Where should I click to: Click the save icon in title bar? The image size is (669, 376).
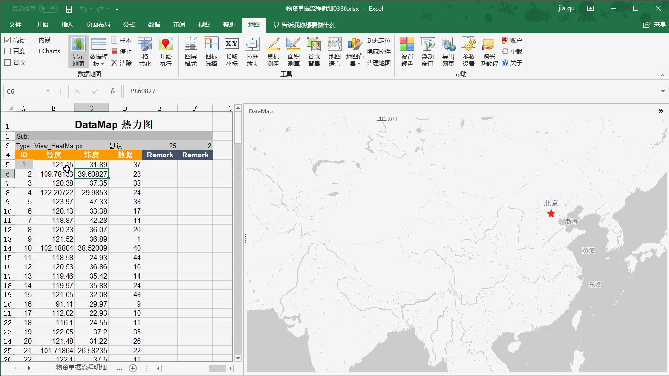(x=69, y=9)
